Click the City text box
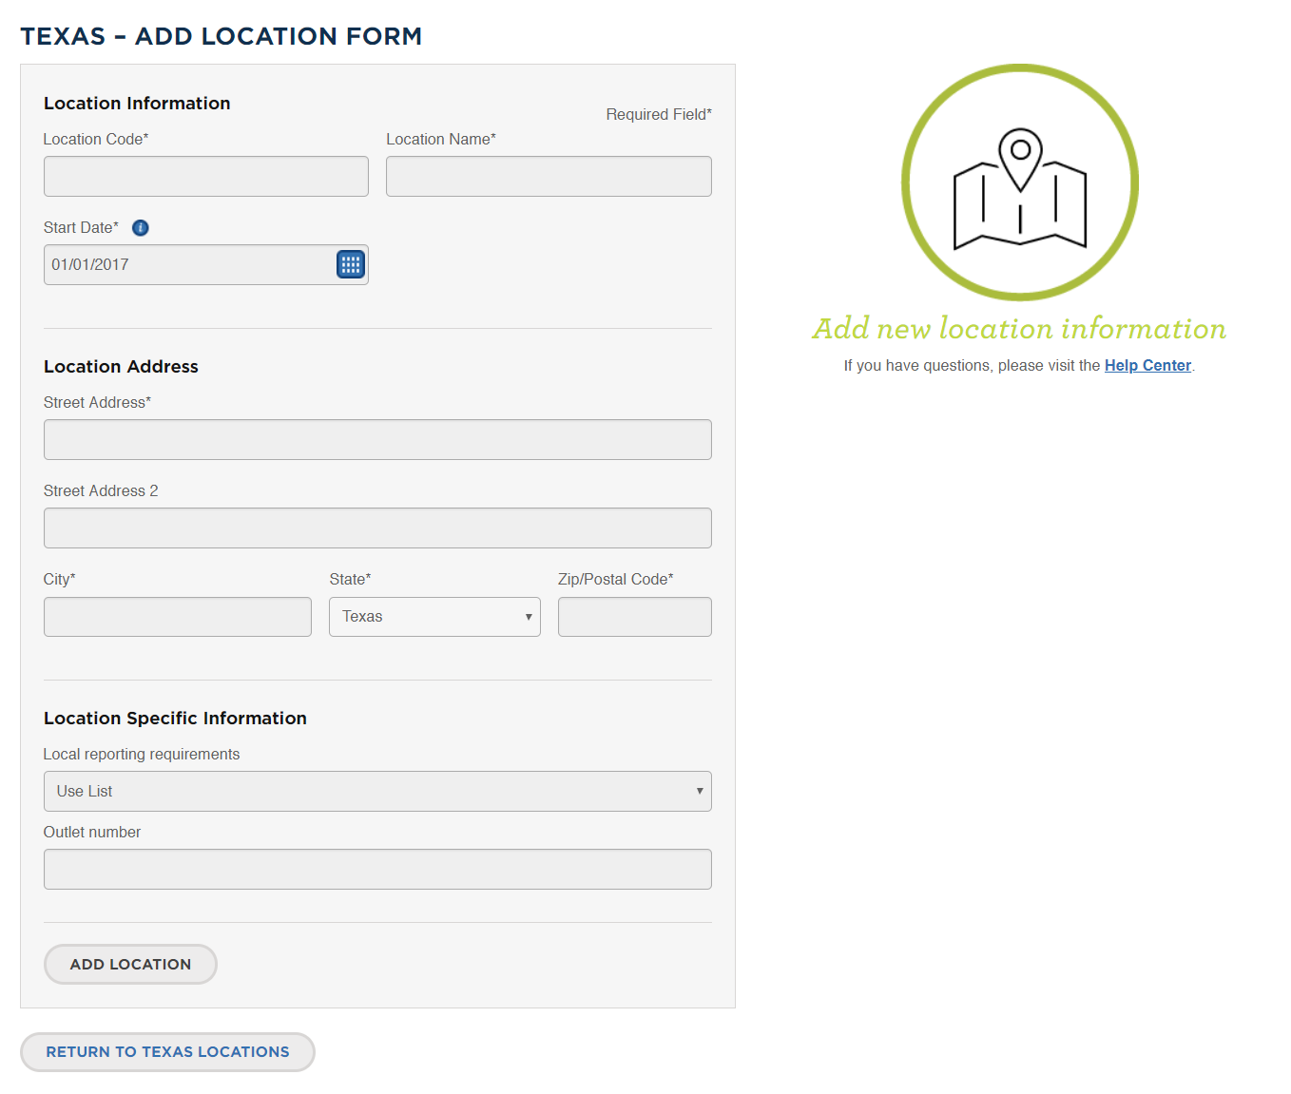The height and width of the screenshot is (1094, 1291). pyautogui.click(x=178, y=617)
